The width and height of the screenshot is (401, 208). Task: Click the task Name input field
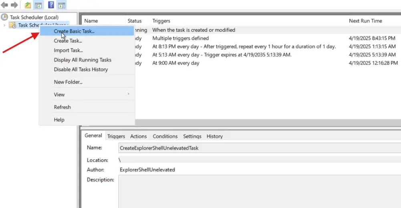click(256, 148)
